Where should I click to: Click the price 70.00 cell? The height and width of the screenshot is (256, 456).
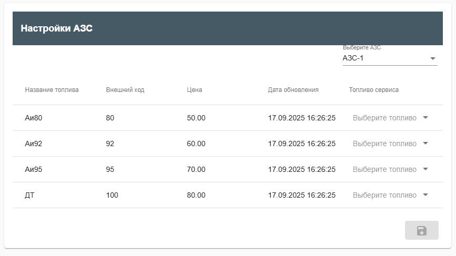(196, 169)
